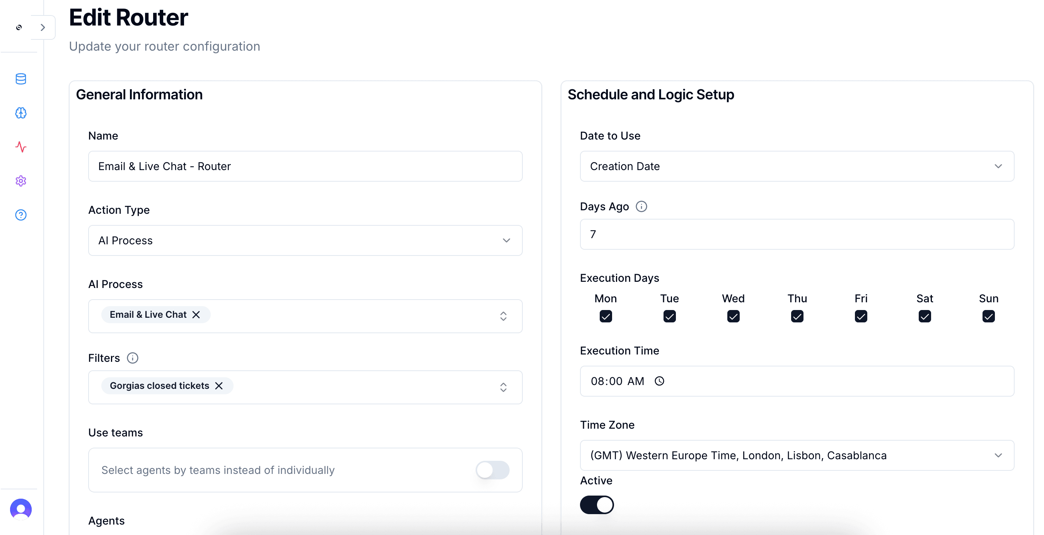The height and width of the screenshot is (535, 1044).
Task: Click the user avatar at the bottom left
Action: [x=20, y=509]
